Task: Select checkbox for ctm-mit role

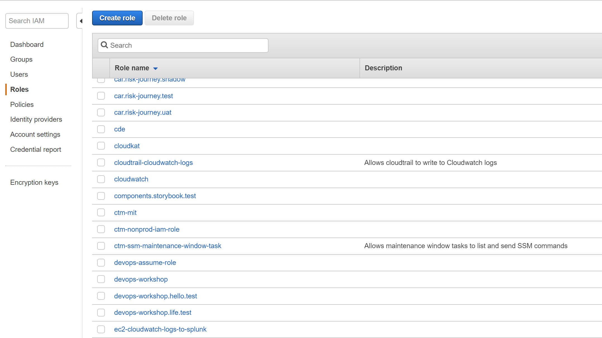Action: pyautogui.click(x=101, y=212)
